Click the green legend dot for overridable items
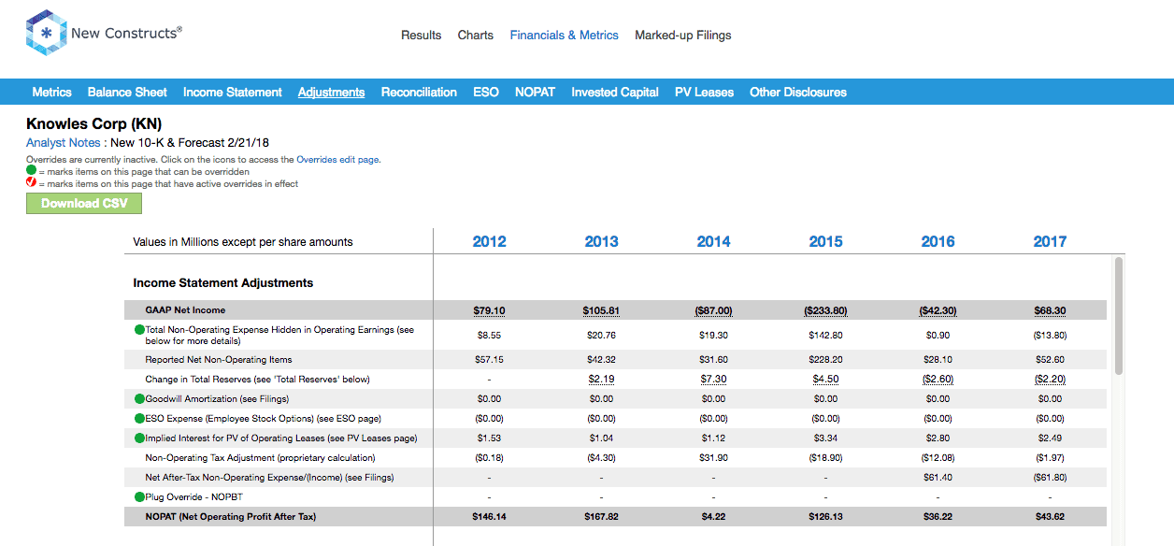This screenshot has height=546, width=1174. coord(31,172)
